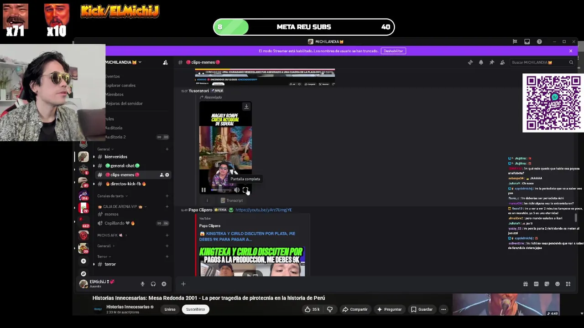
Task: Open Transcript below the video
Action: point(231,200)
